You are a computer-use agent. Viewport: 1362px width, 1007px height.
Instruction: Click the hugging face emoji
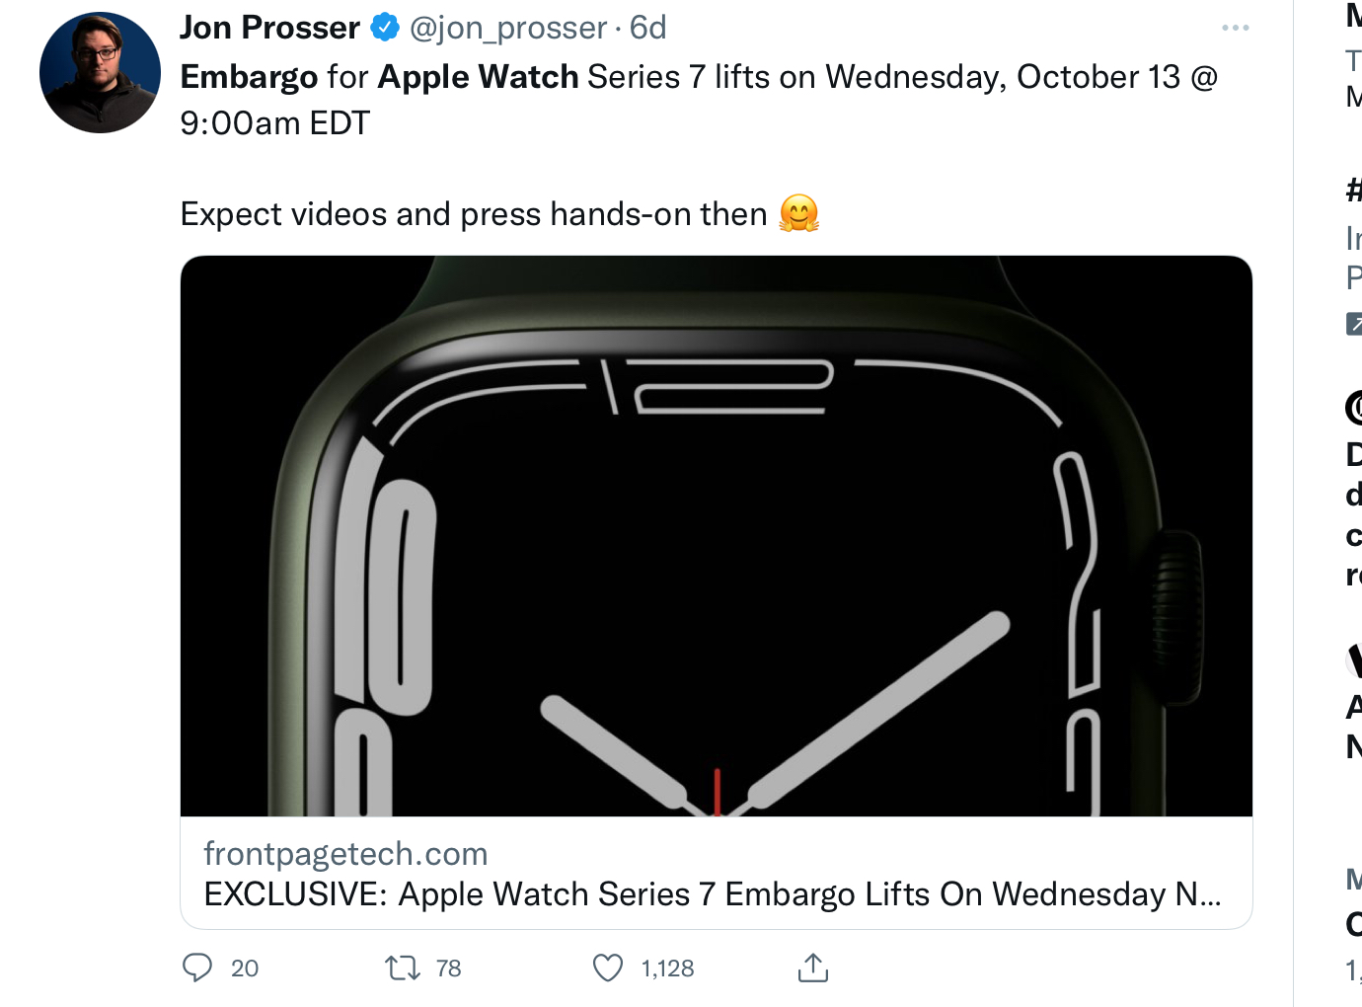[799, 213]
